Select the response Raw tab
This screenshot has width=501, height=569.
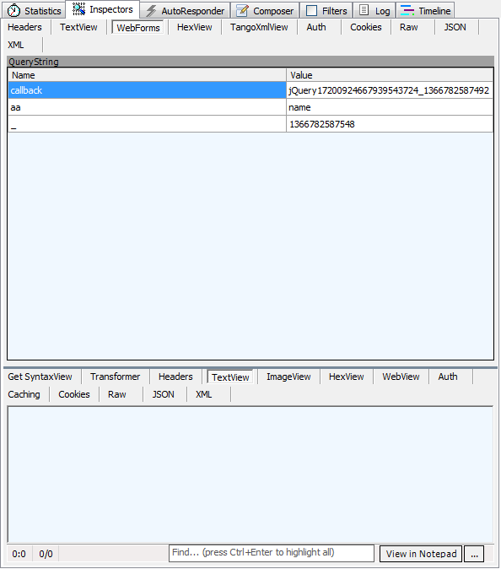[x=116, y=394]
